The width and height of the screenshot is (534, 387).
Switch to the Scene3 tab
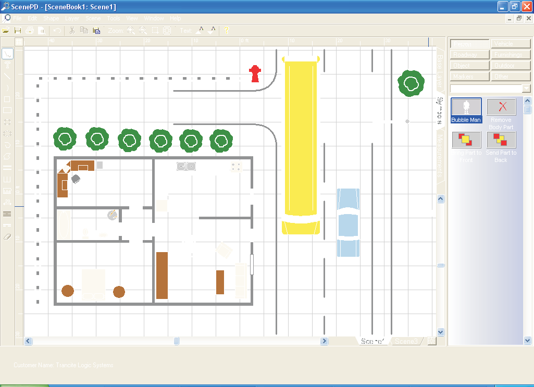coord(406,341)
